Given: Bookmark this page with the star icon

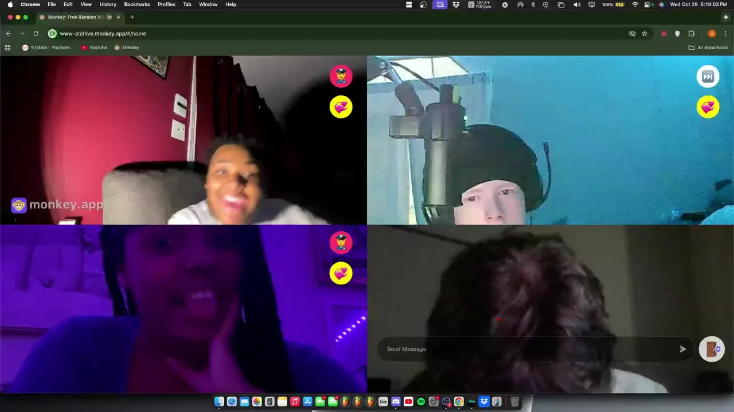Looking at the screenshot, I should (x=645, y=34).
